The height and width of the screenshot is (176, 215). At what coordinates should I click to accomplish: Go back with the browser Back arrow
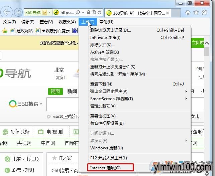7,12
